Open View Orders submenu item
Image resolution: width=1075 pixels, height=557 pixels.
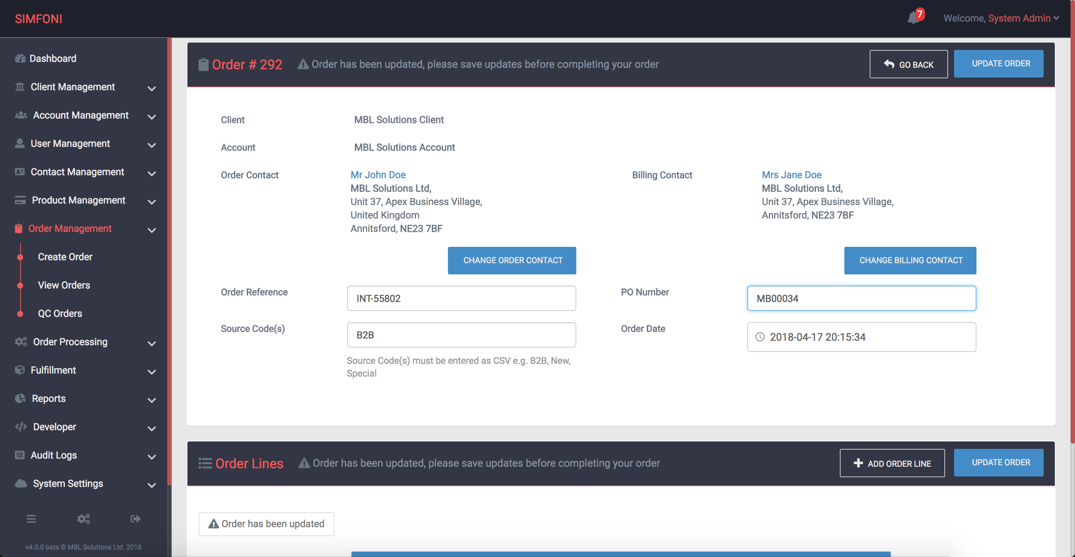pyautogui.click(x=64, y=285)
